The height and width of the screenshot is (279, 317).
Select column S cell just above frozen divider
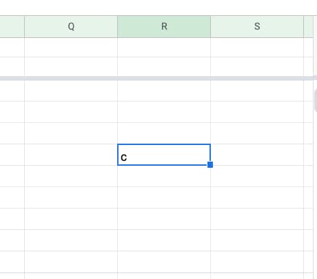coord(257,67)
